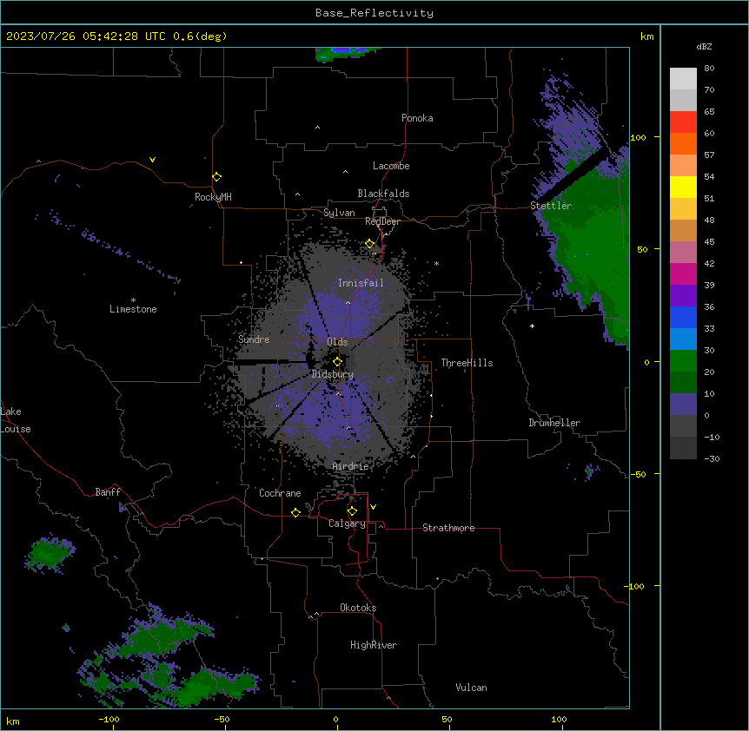
Task: Select the magenta 39–42 dBZ legend swatch
Action: tap(683, 273)
